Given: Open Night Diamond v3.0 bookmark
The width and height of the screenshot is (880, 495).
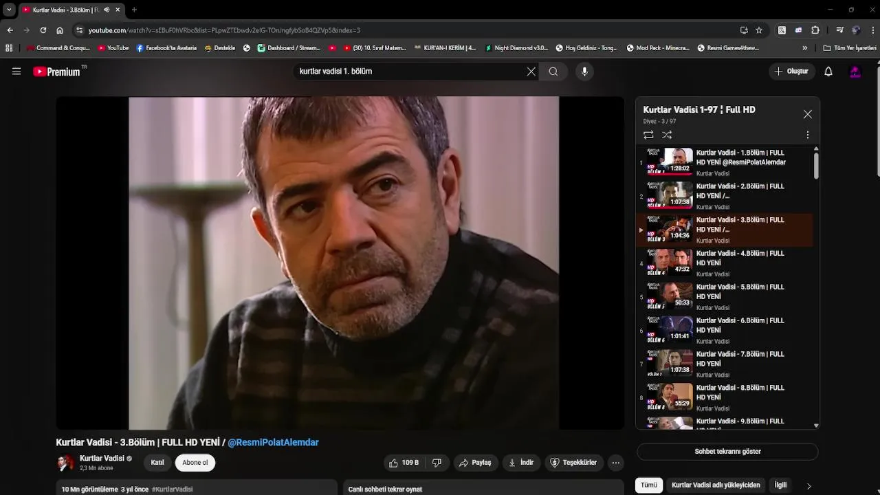Looking at the screenshot, I should click(516, 48).
